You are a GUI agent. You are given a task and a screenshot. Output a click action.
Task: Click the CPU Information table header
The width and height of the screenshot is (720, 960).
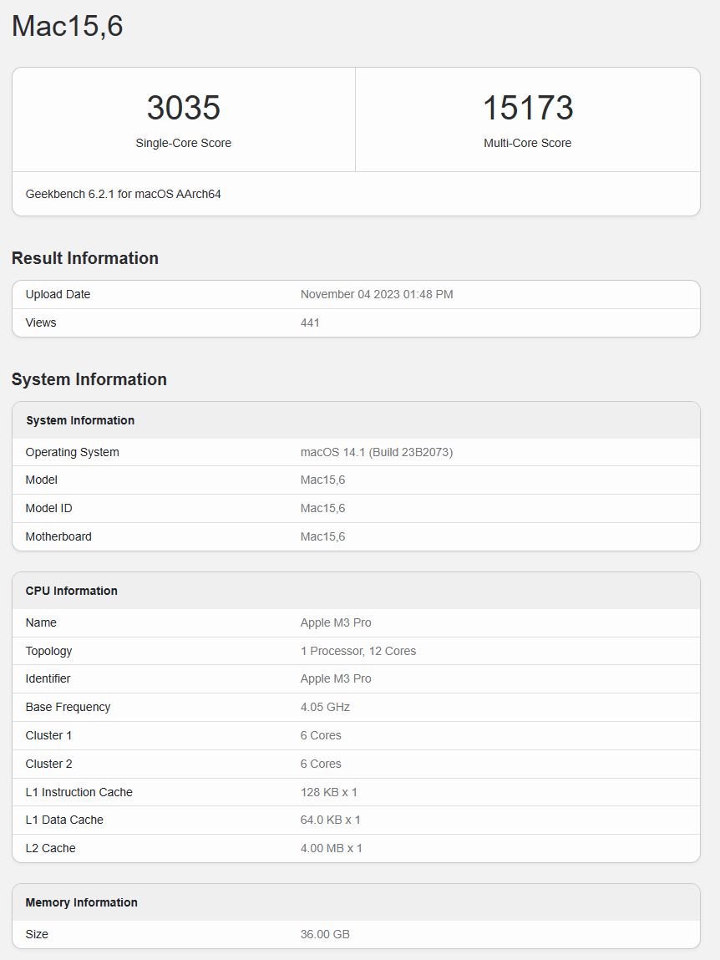coord(72,591)
